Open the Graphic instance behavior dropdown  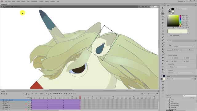pos(183,47)
